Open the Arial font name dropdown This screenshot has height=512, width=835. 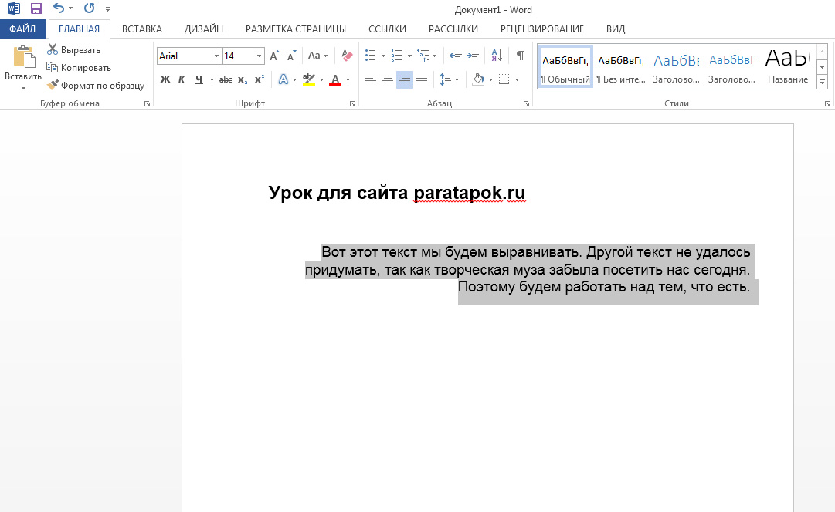coord(216,56)
